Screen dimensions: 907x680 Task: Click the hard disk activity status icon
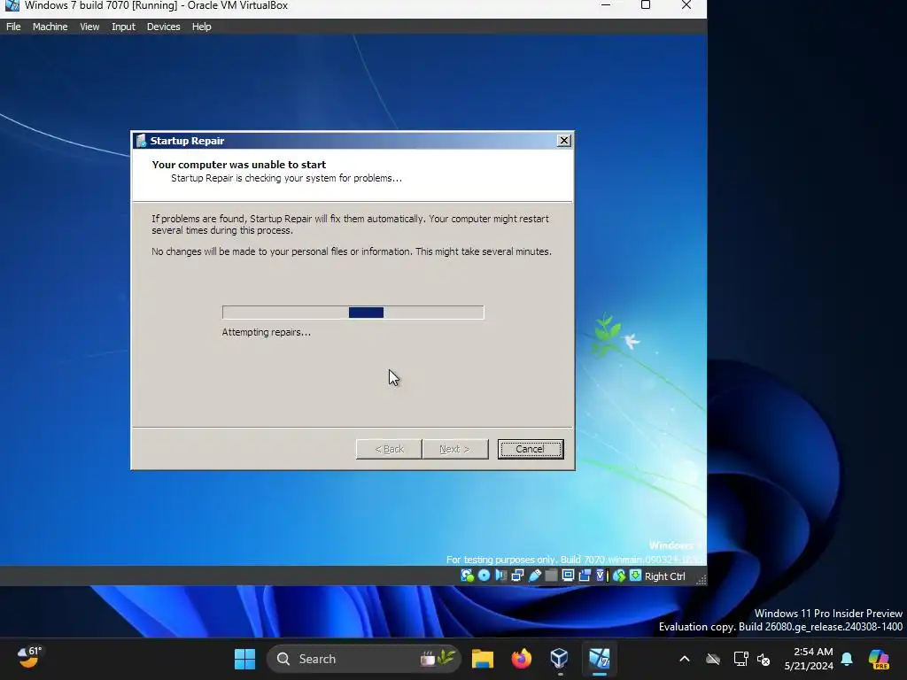(467, 576)
